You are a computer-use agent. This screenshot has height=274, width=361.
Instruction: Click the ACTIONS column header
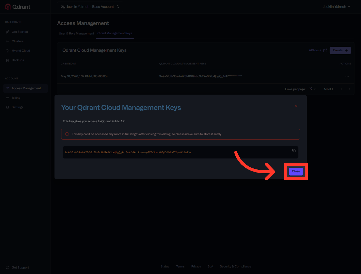[345, 64]
